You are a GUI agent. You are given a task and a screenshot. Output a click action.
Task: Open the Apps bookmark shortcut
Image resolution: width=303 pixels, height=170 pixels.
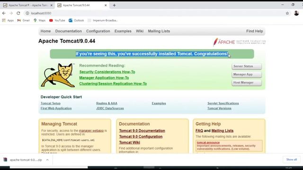point(8,20)
